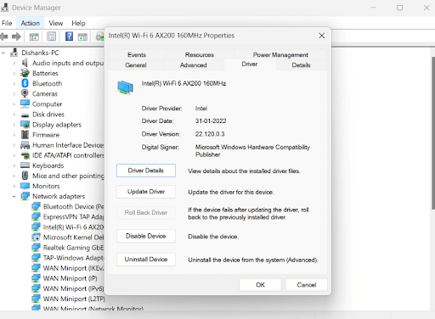Click the IDE ATA/ATAPI controllers icon
Screen dimensions: 435x319
click(x=25, y=155)
